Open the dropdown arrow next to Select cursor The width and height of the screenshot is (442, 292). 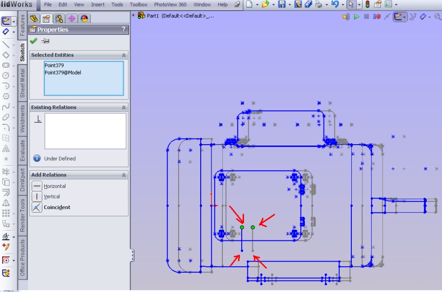359,5
